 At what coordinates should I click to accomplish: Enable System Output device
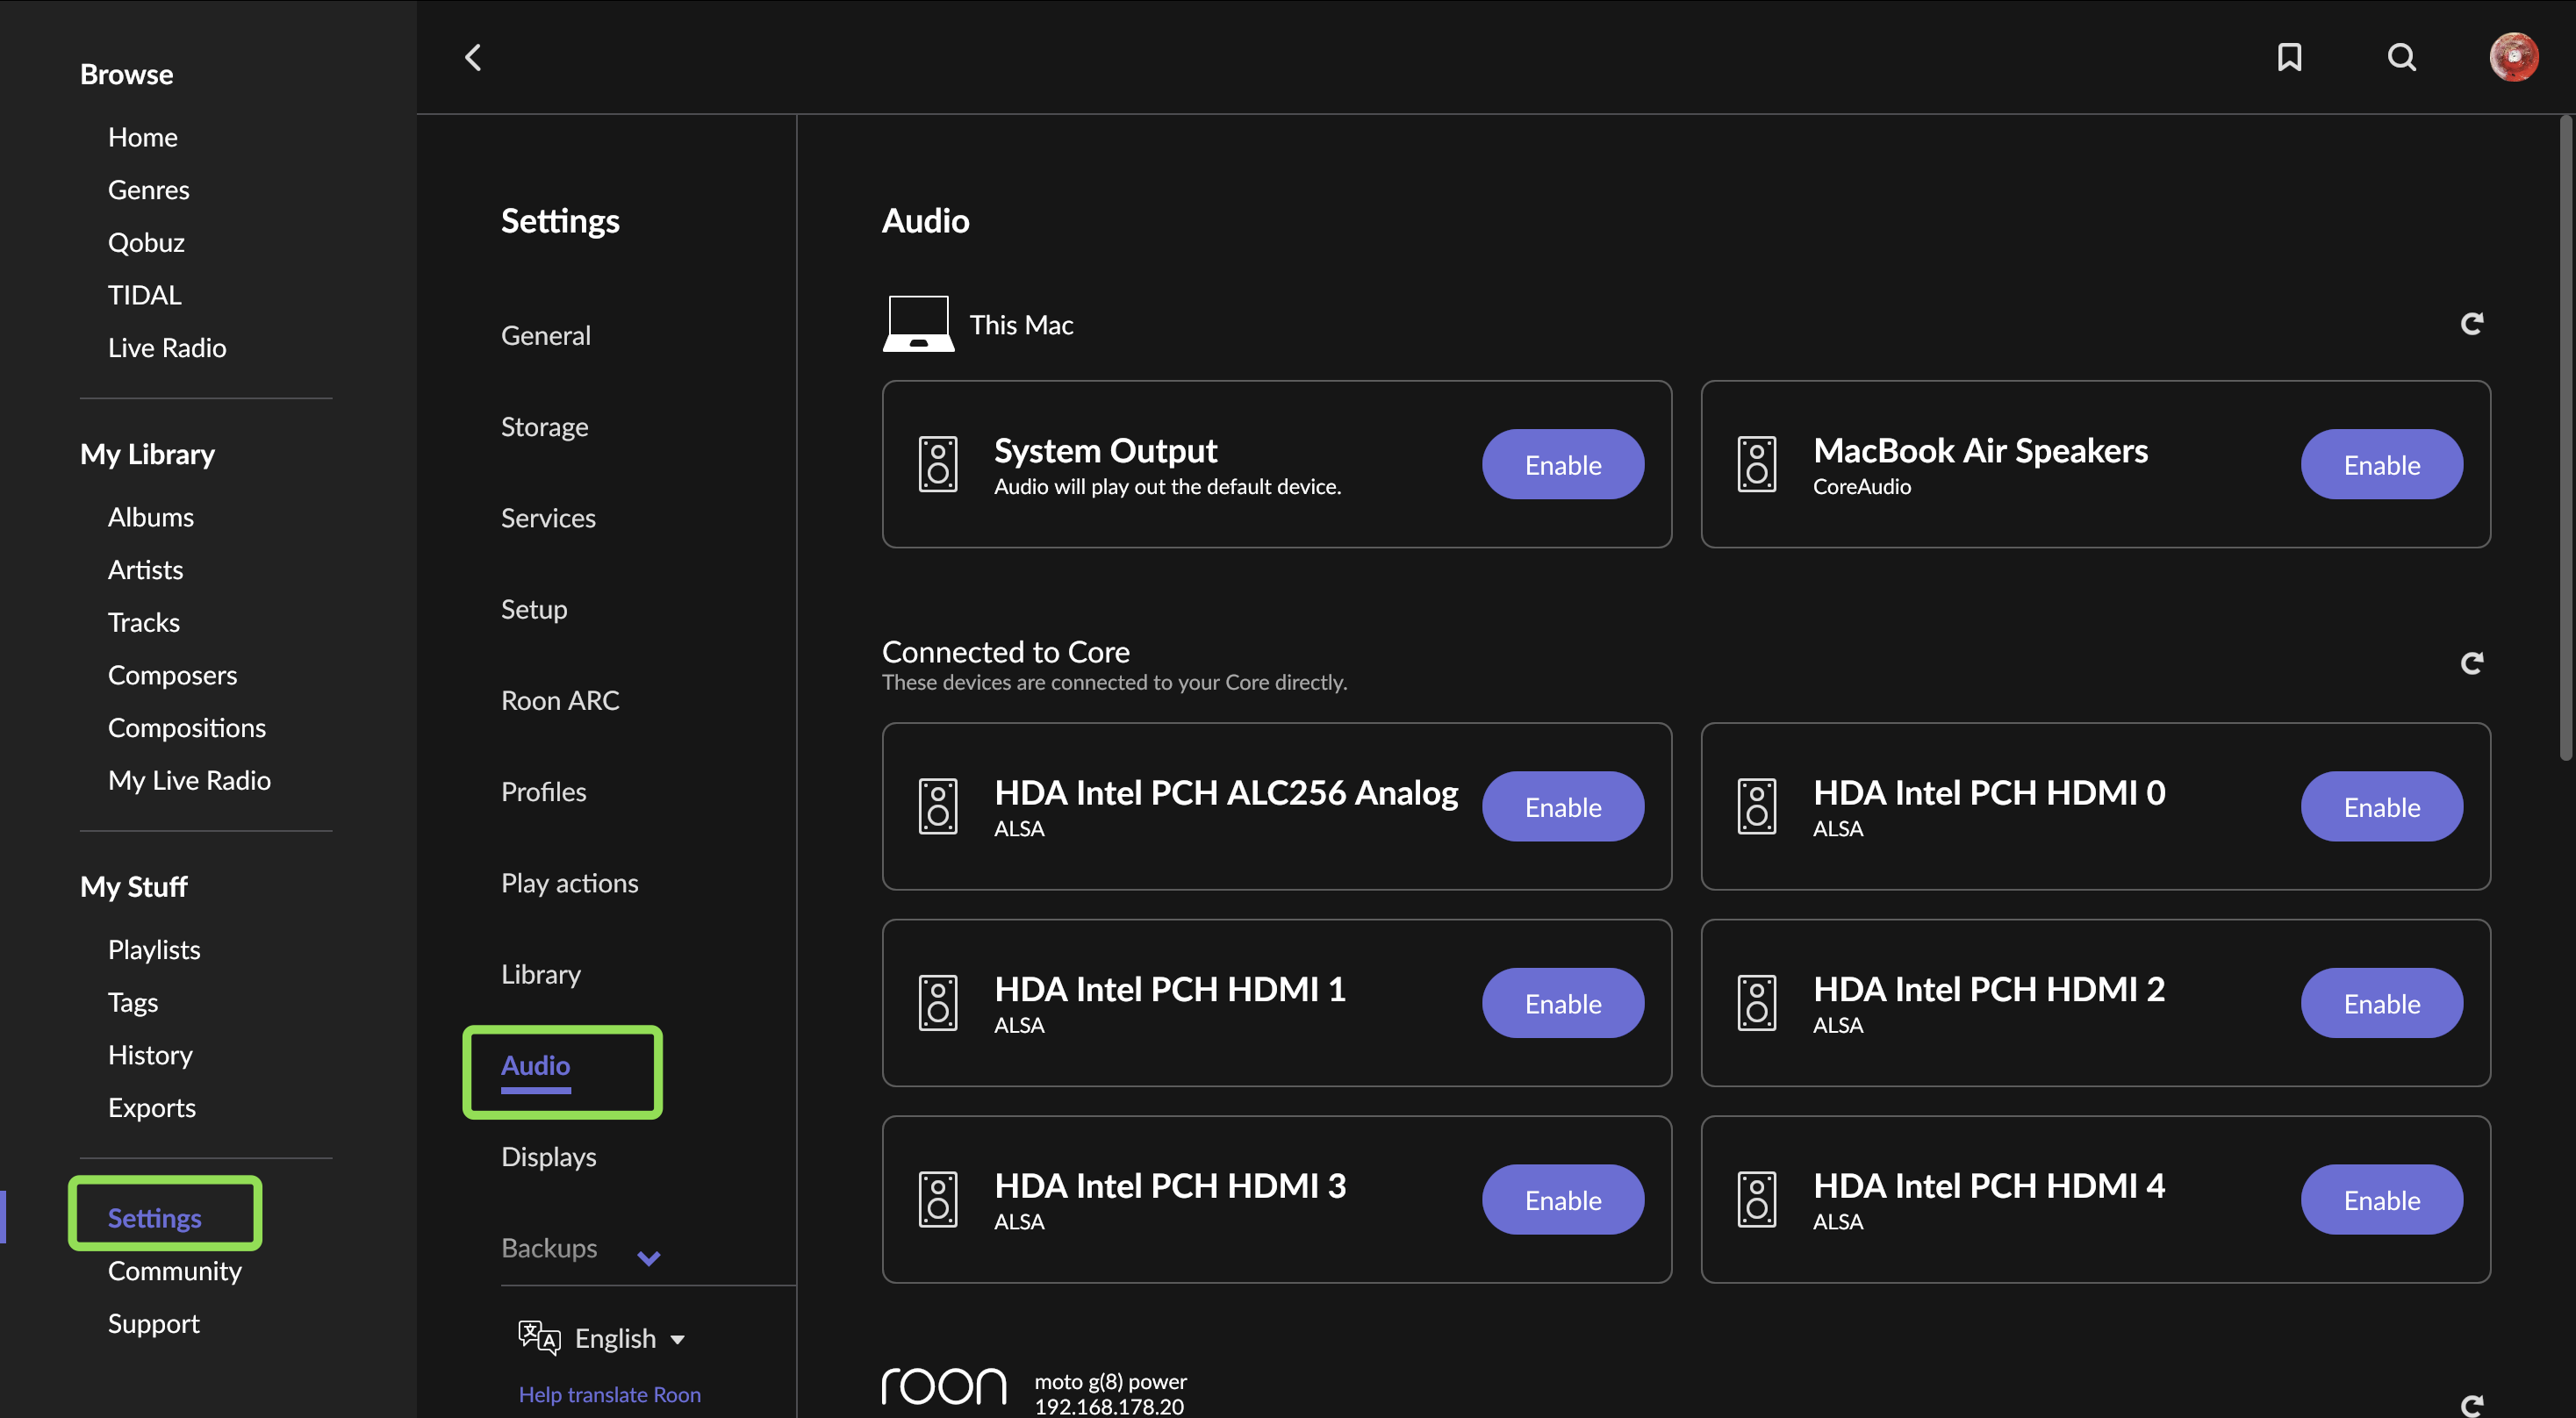point(1562,464)
